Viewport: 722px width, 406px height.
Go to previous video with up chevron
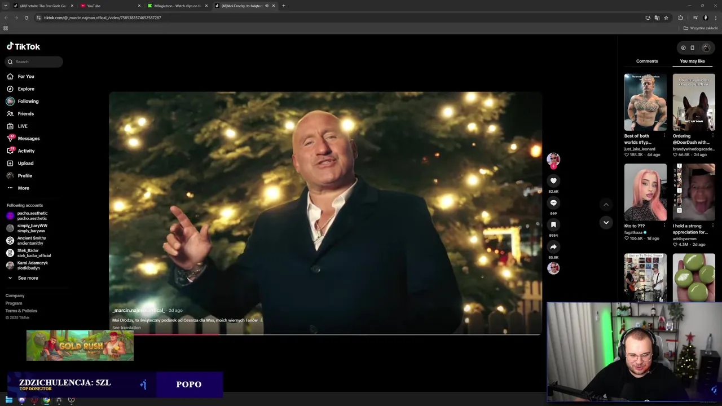[606, 205]
